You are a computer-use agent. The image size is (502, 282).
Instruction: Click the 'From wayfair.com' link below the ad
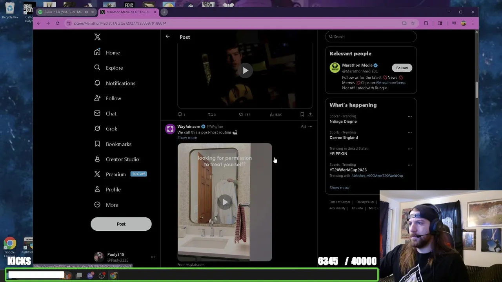(191, 265)
